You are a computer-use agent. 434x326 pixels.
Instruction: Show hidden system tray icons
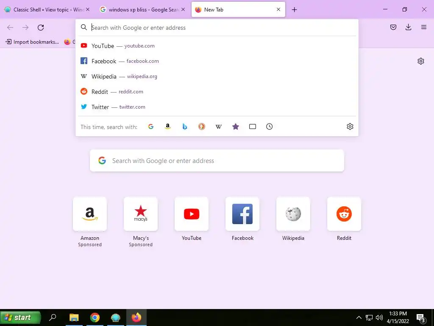[359, 318]
